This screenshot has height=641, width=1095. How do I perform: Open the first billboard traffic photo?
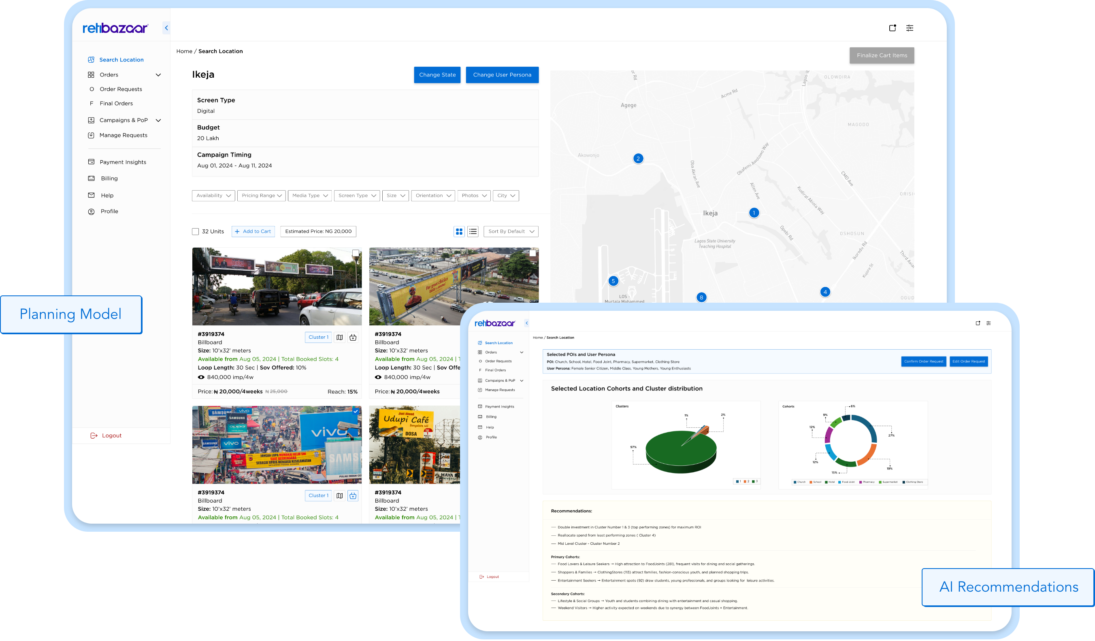[x=277, y=287]
